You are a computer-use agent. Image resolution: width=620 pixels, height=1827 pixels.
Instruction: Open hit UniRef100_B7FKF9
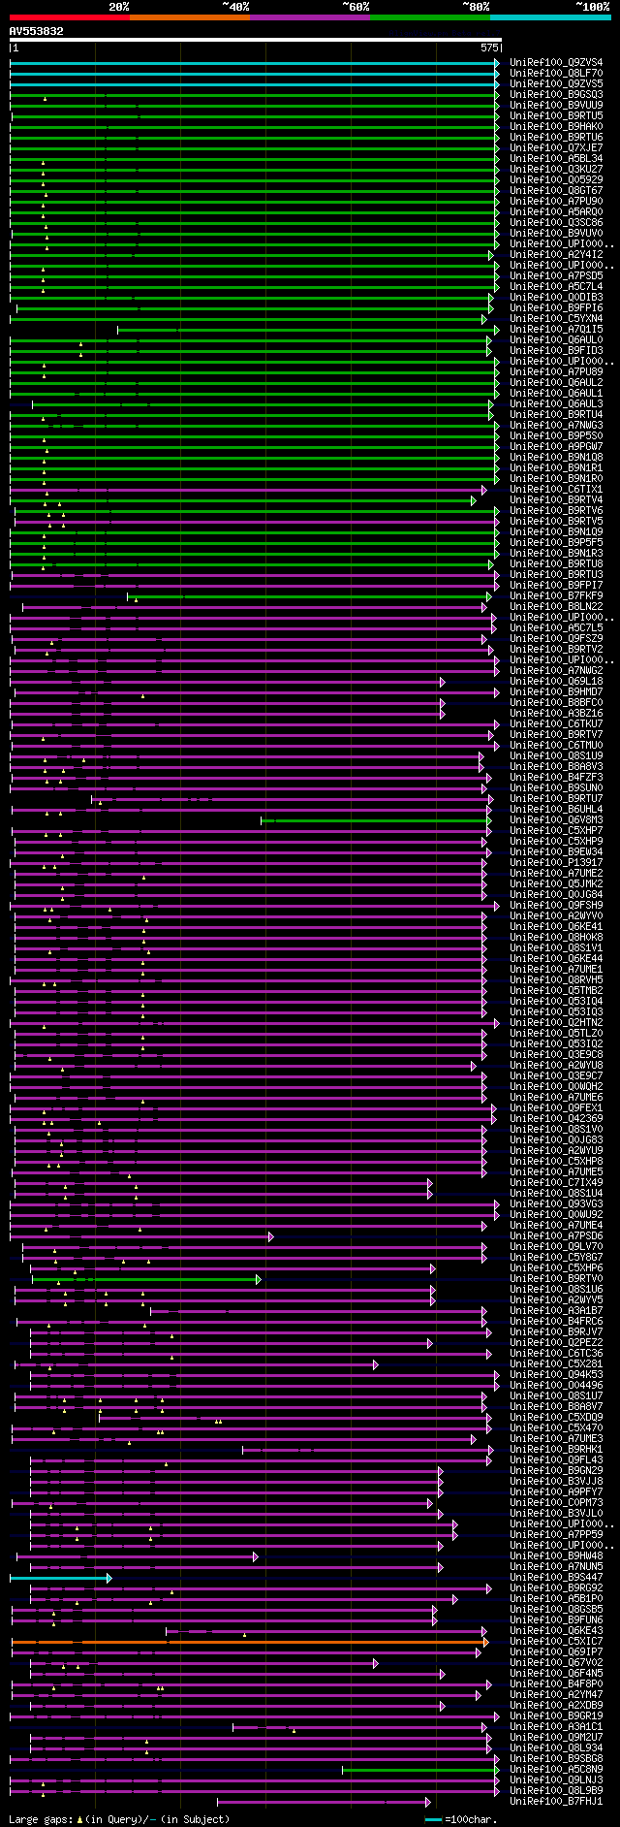pos(556,595)
